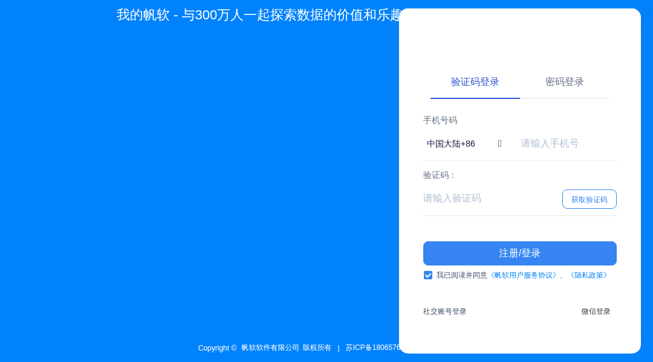Screen dimensions: 653x362
Task: Uncheck the user agreement consent checkbox
Action: 428,275
